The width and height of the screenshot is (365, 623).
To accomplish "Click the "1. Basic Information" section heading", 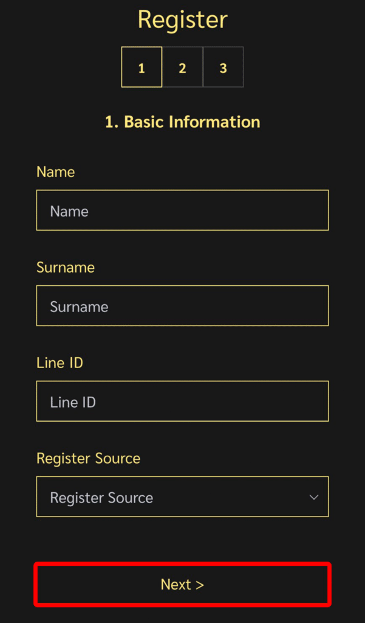I will (182, 122).
